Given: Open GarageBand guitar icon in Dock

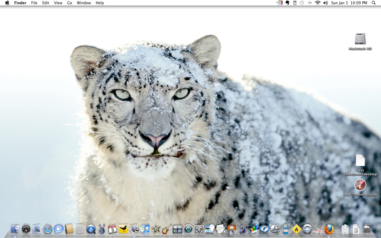Looking at the screenshot, I should [167, 229].
